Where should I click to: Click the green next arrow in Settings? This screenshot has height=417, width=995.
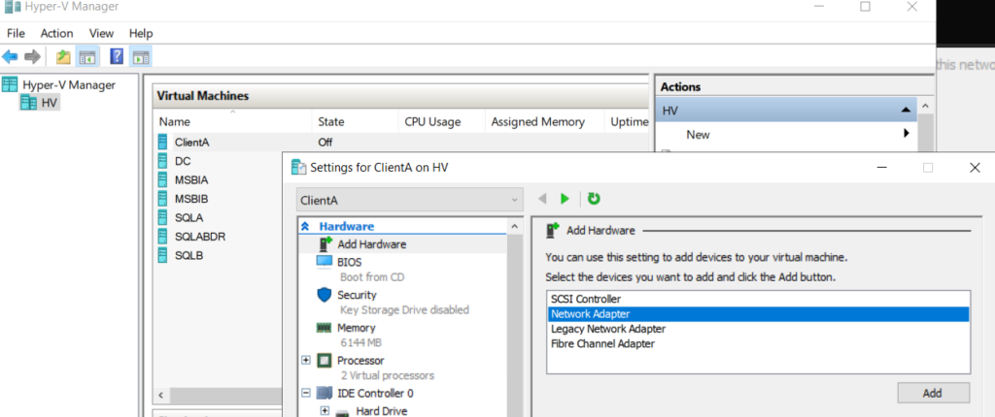point(565,199)
